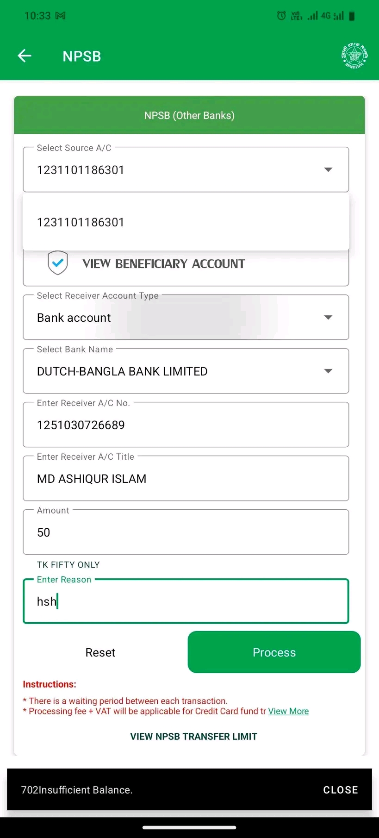The image size is (379, 838).
Task: Dismiss the Insufficient Balance message with CLOSE
Action: (341, 790)
